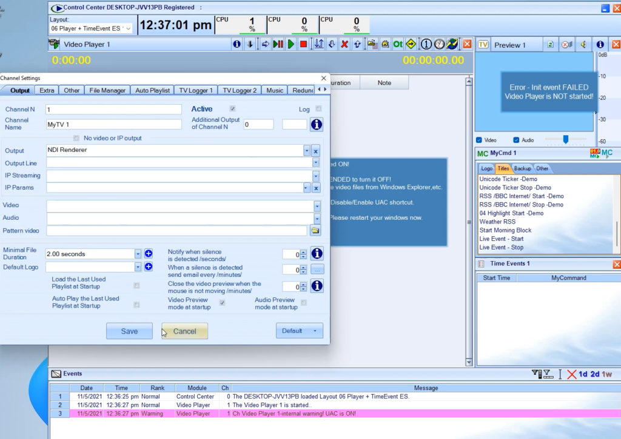Click the clock icon in Video Player toolbar
621x439 pixels.
click(x=439, y=44)
